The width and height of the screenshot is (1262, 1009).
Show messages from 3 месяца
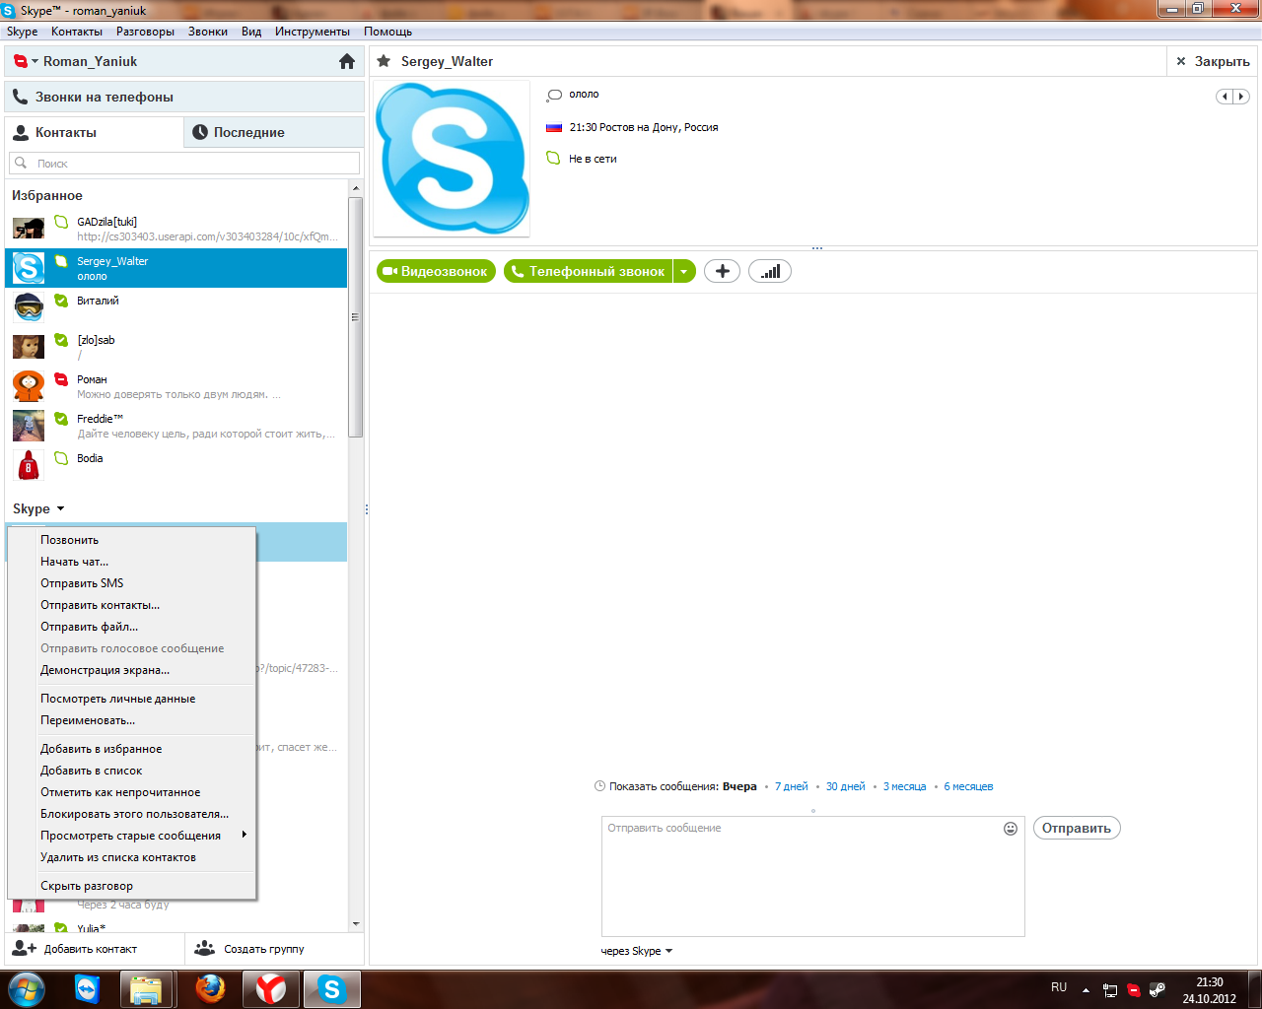(905, 786)
